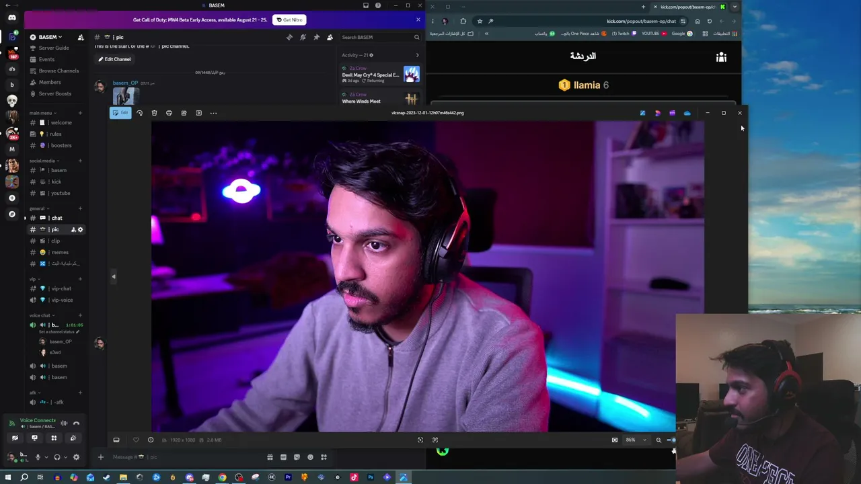861x484 pixels.
Task: Open Discord user settings gear
Action: 76,457
